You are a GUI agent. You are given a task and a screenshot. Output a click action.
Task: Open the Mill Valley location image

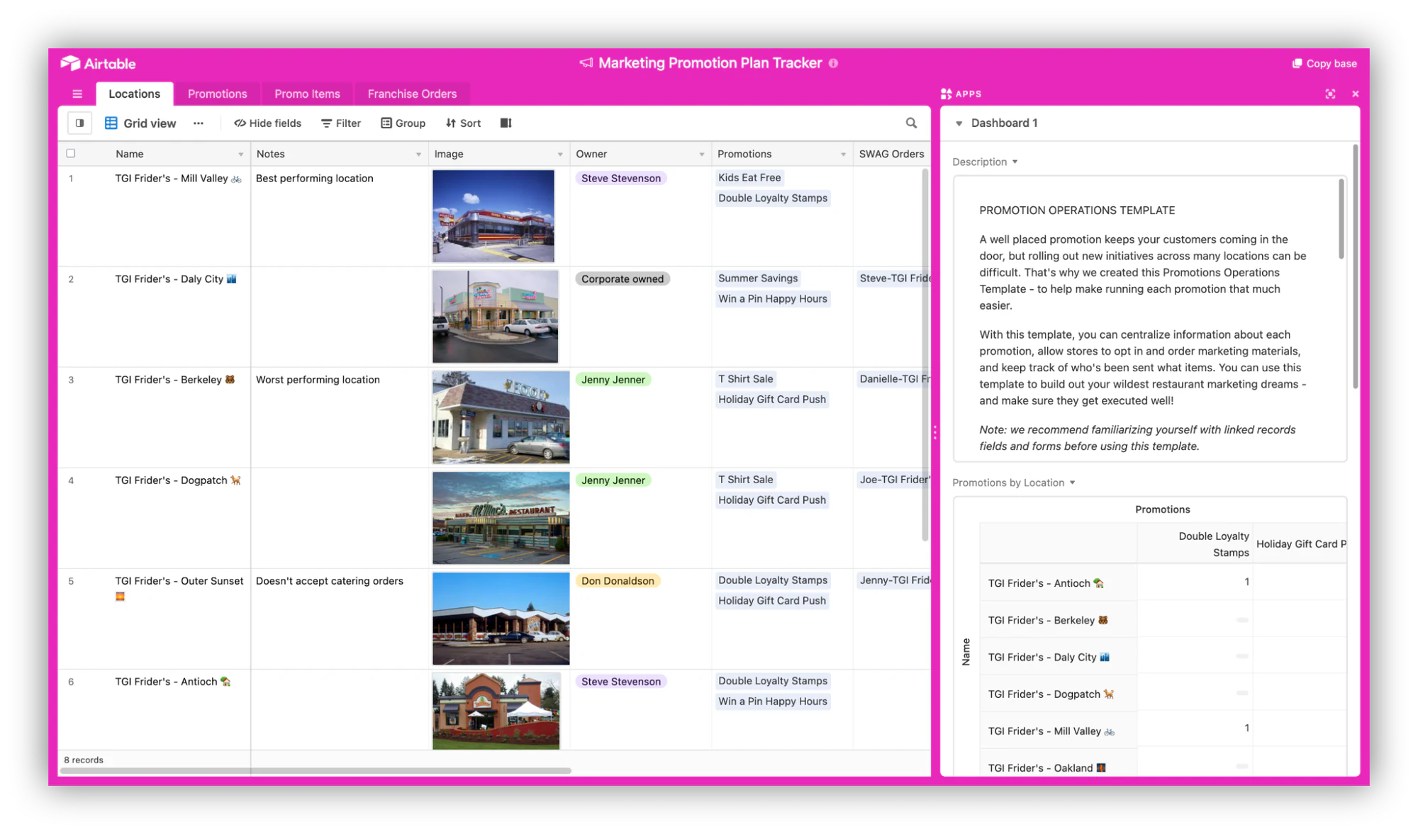pyautogui.click(x=493, y=216)
